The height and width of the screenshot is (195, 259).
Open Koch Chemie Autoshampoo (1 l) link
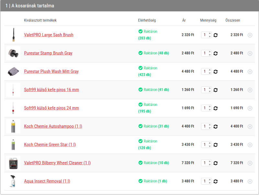(x=53, y=126)
